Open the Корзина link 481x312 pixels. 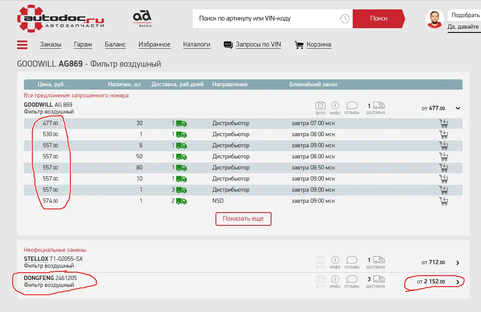(x=319, y=44)
